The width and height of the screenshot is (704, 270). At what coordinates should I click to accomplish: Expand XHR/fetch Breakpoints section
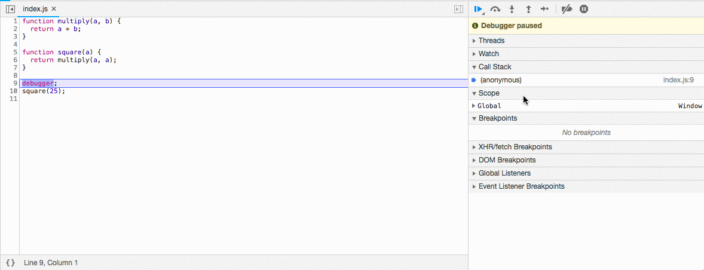click(x=515, y=147)
